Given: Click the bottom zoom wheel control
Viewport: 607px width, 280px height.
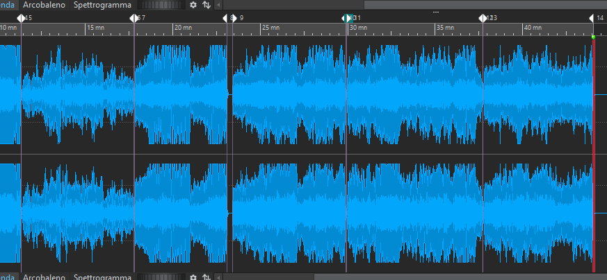Looking at the screenshot, I should 162,277.
